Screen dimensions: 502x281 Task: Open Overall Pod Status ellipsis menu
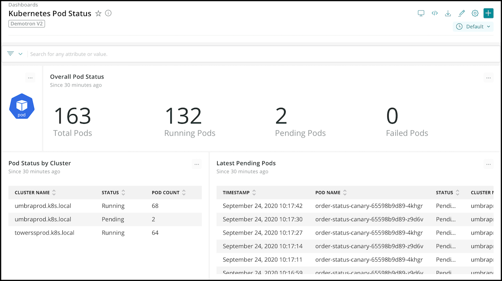[488, 78]
